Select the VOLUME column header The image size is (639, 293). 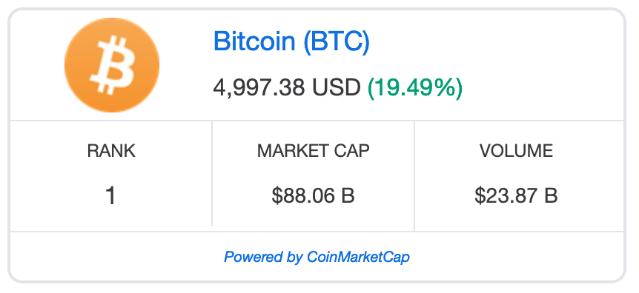click(x=517, y=151)
